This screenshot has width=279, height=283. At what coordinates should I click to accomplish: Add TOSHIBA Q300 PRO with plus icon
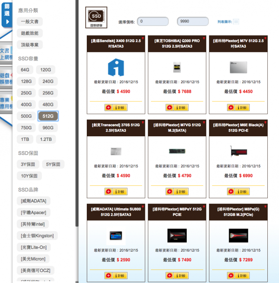[169, 108]
